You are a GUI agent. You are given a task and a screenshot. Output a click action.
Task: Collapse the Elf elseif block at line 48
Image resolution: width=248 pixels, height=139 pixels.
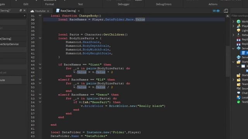(40, 80)
